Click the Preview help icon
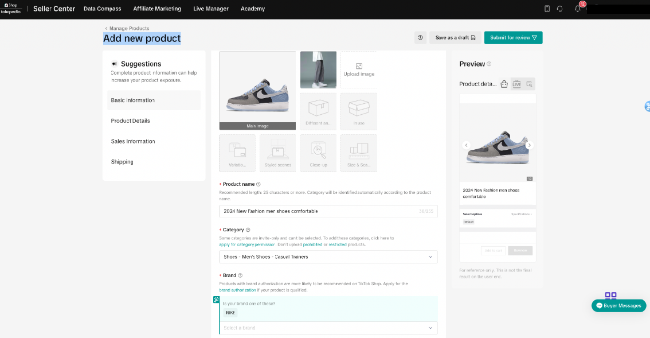Viewport: 650px width, 338px height. click(489, 64)
